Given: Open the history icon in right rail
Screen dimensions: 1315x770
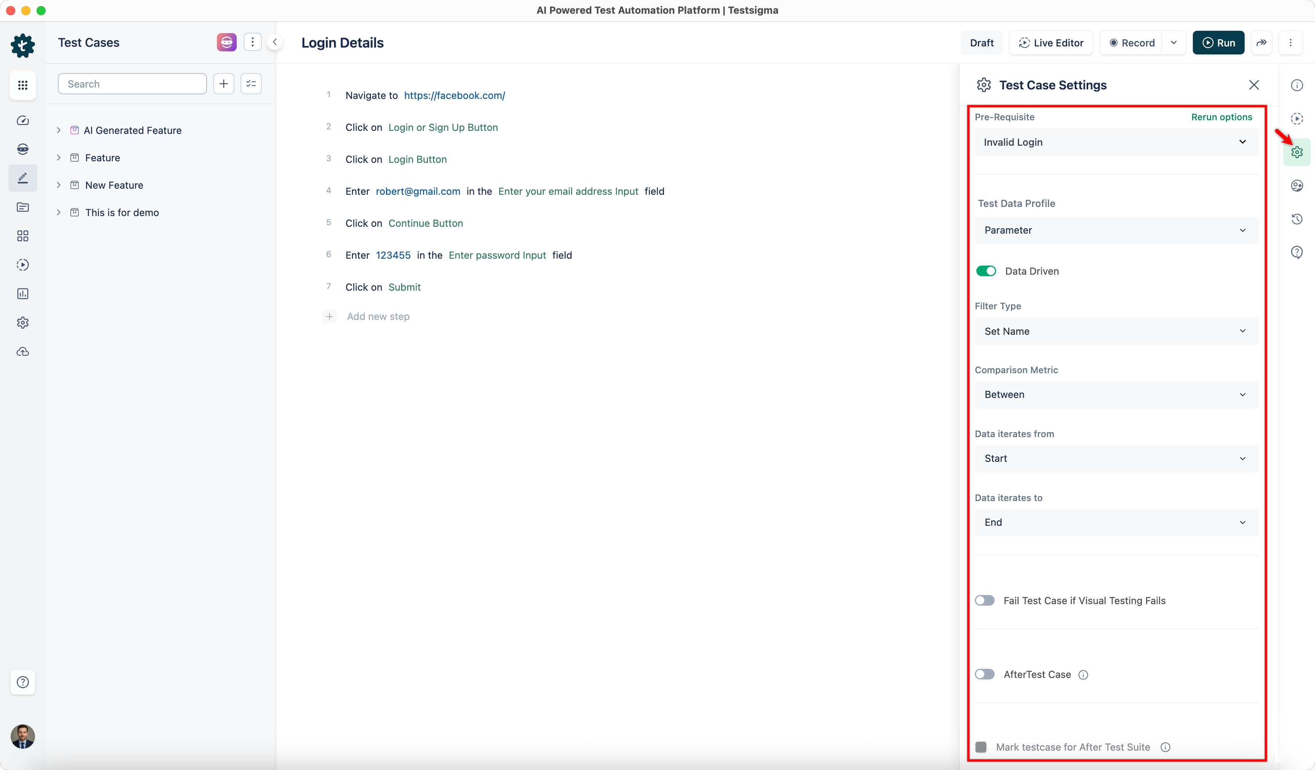Looking at the screenshot, I should point(1297,219).
